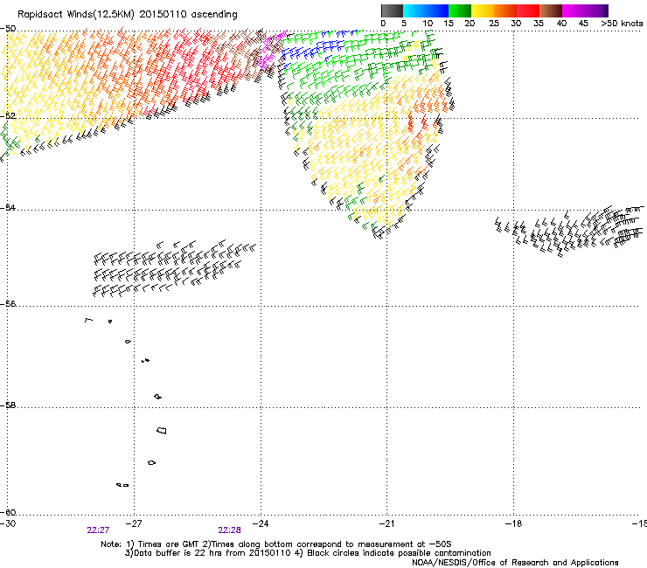This screenshot has height=568, width=647.
Task: Click the brown 35-40 knots legend swatch
Action: [x=551, y=10]
